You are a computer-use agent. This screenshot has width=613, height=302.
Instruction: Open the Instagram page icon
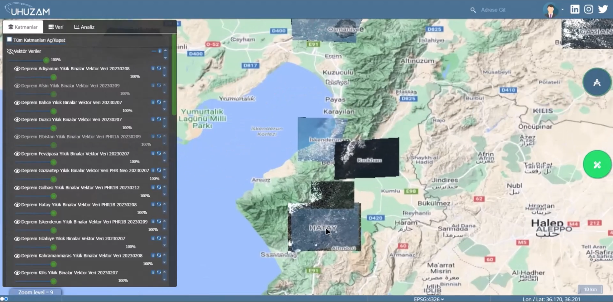click(589, 9)
